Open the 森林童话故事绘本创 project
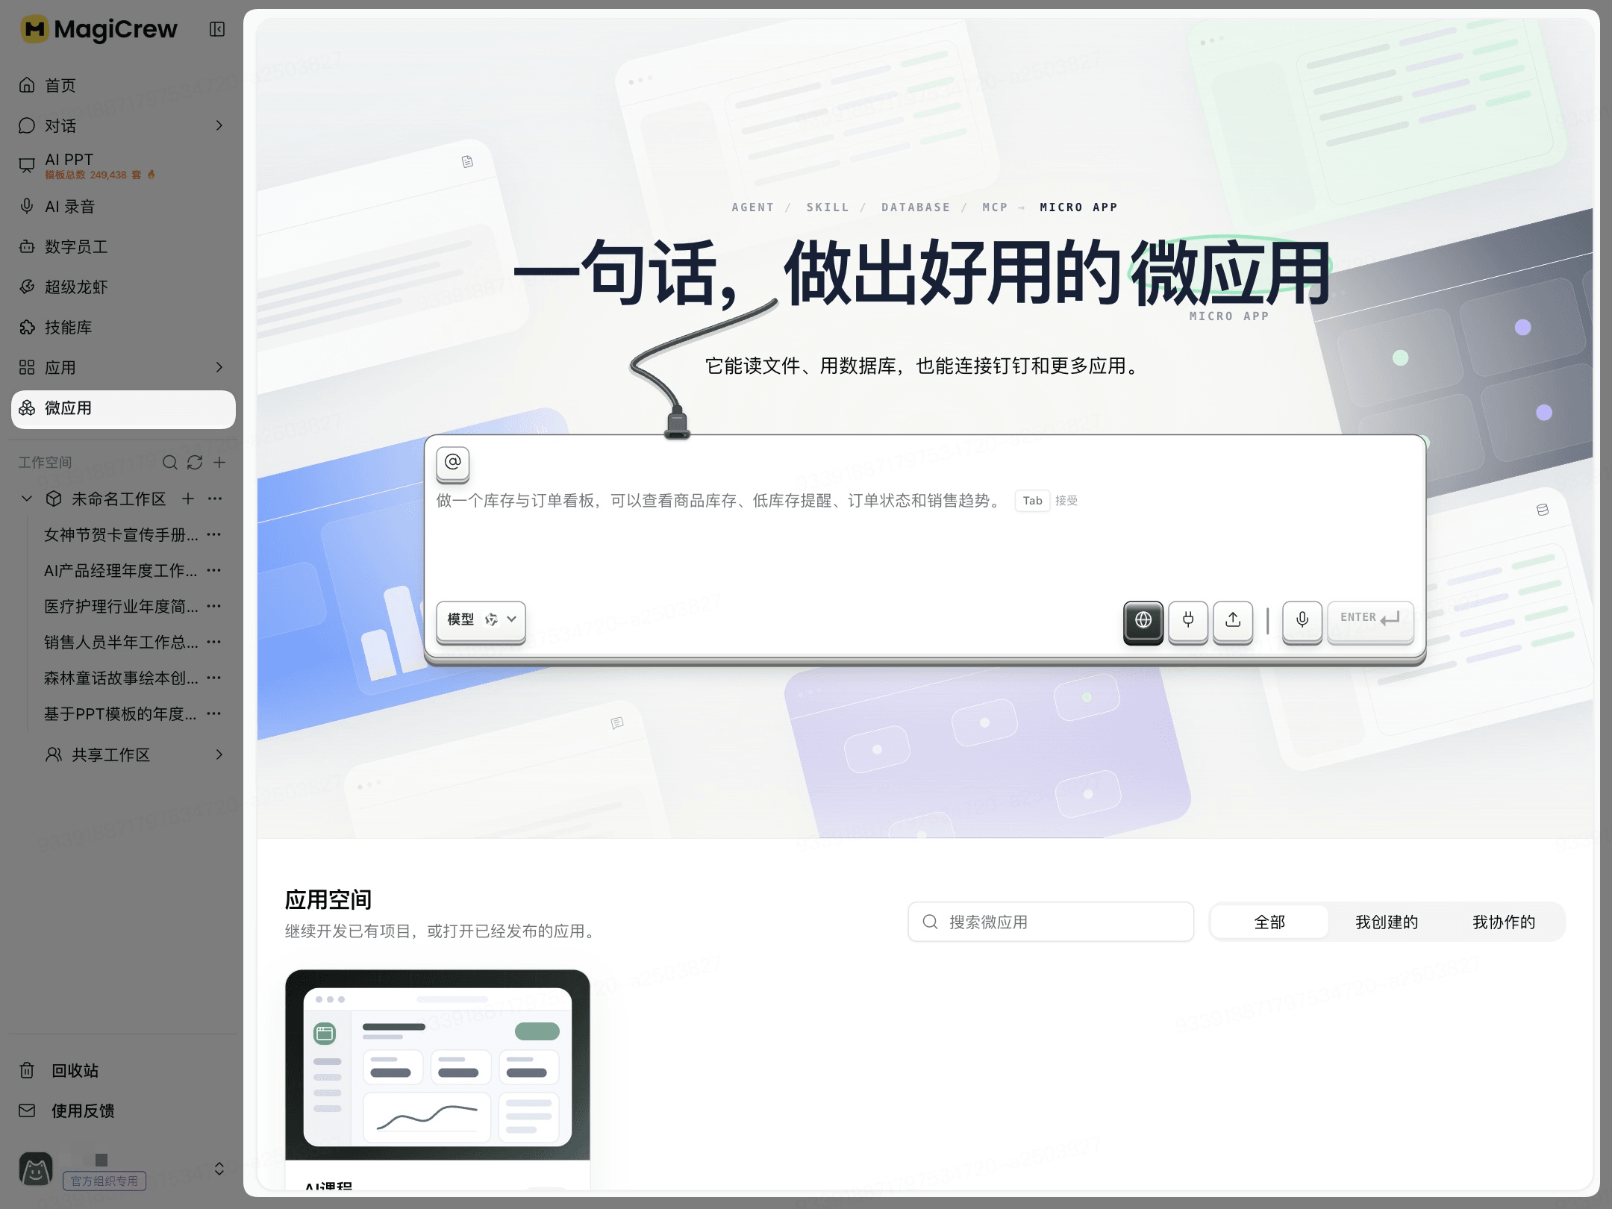 (x=121, y=678)
